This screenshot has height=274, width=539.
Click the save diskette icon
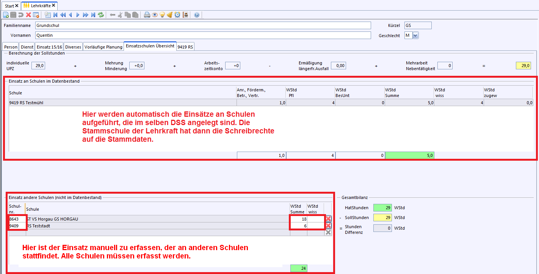13,15
